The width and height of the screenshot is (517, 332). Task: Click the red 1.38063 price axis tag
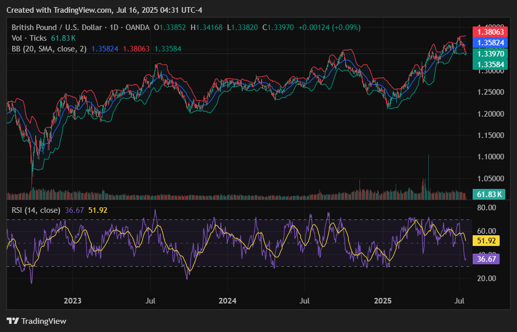click(490, 32)
